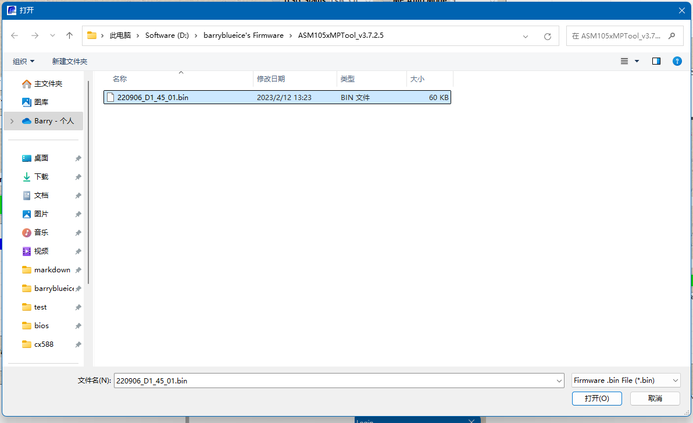This screenshot has width=693, height=423.
Task: Click the sidebar vertical scrollbar
Action: (88, 182)
